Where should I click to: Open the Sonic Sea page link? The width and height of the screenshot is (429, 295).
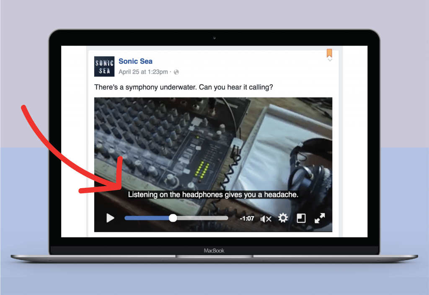pos(135,61)
